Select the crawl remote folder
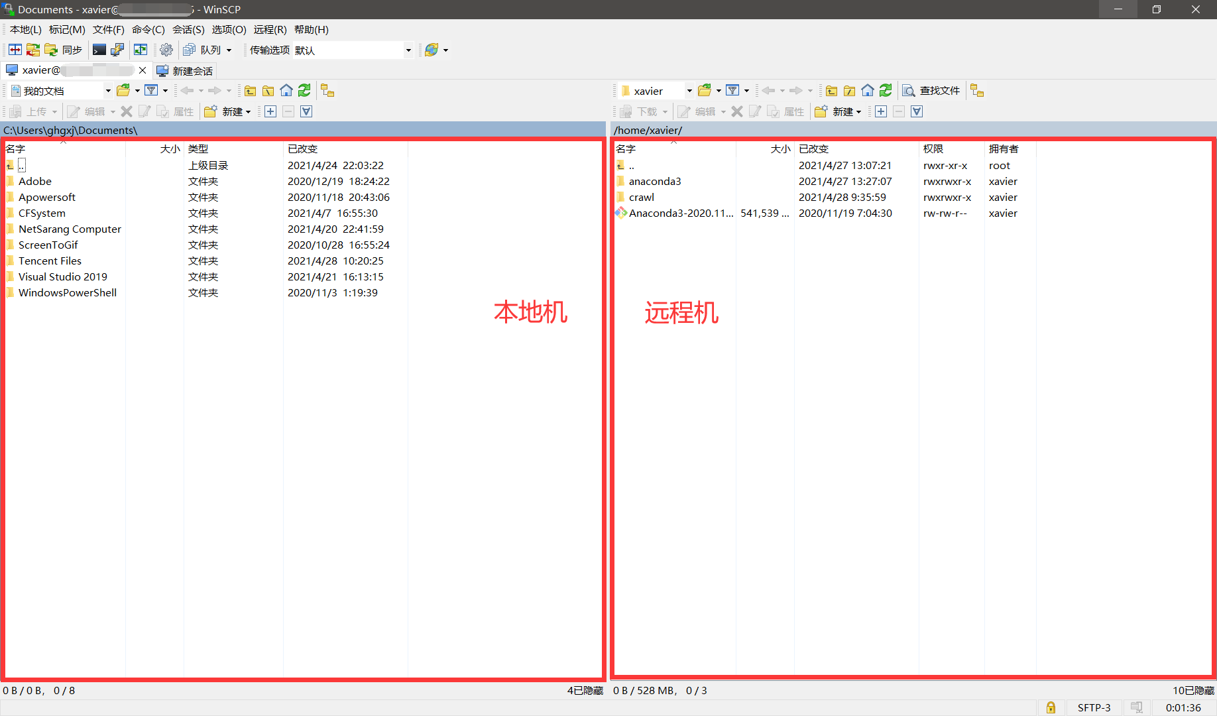This screenshot has width=1217, height=716. coord(641,197)
